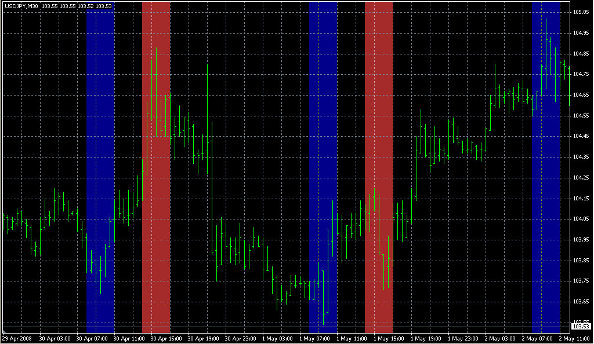The width and height of the screenshot is (594, 344).
Task: Click the 30 Apr 23:00 time label
Action: tap(240, 338)
